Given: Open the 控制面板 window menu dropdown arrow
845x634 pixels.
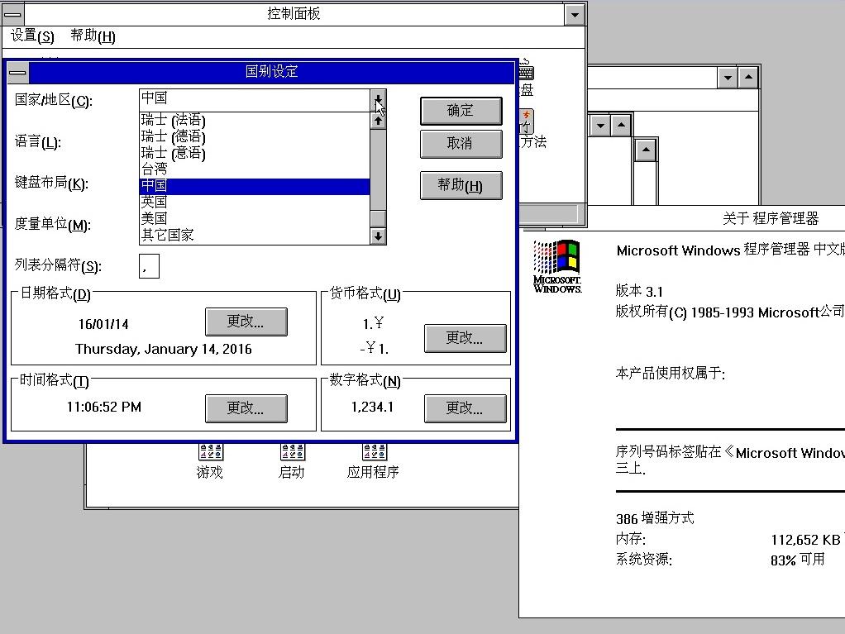Looking at the screenshot, I should [573, 13].
